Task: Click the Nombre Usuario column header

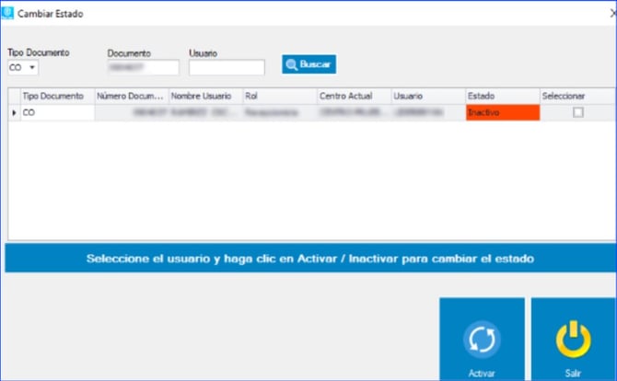Action: pos(204,96)
